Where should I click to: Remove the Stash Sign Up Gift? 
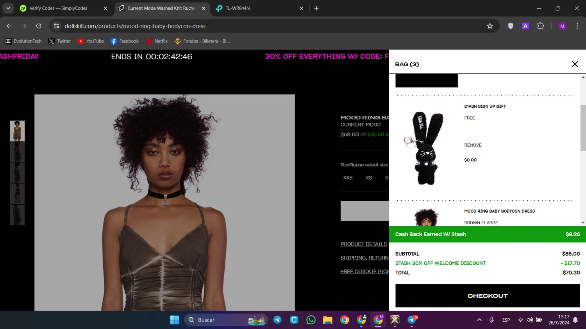473,145
